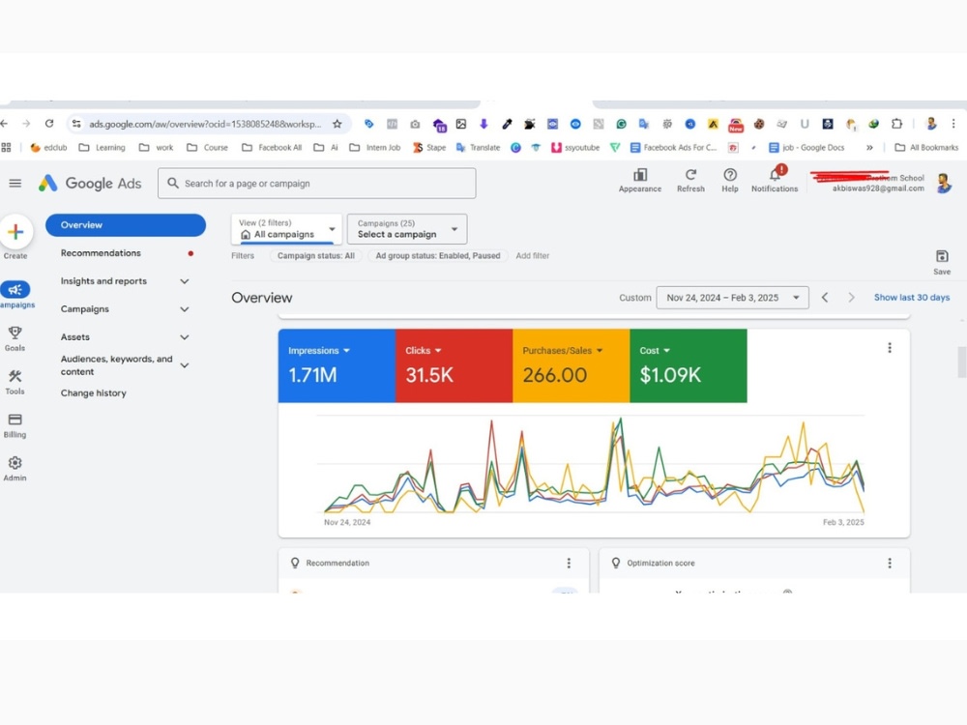Open the custom date range dropdown
The width and height of the screenshot is (967, 725).
[732, 297]
